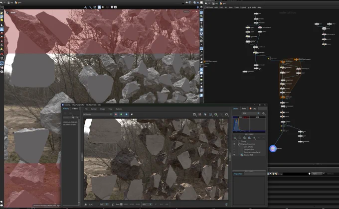The height and width of the screenshot is (209, 339).
Task: Toggle the green channel button
Action: point(121,114)
